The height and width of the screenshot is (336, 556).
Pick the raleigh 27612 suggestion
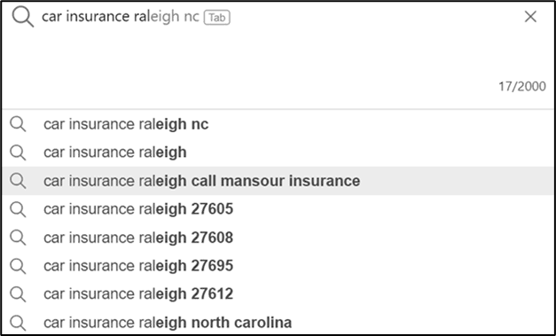click(278, 294)
